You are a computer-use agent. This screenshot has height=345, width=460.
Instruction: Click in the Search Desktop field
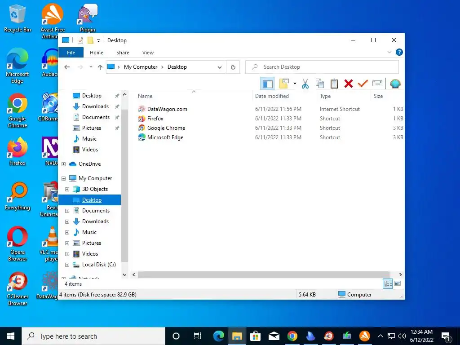[x=322, y=67]
